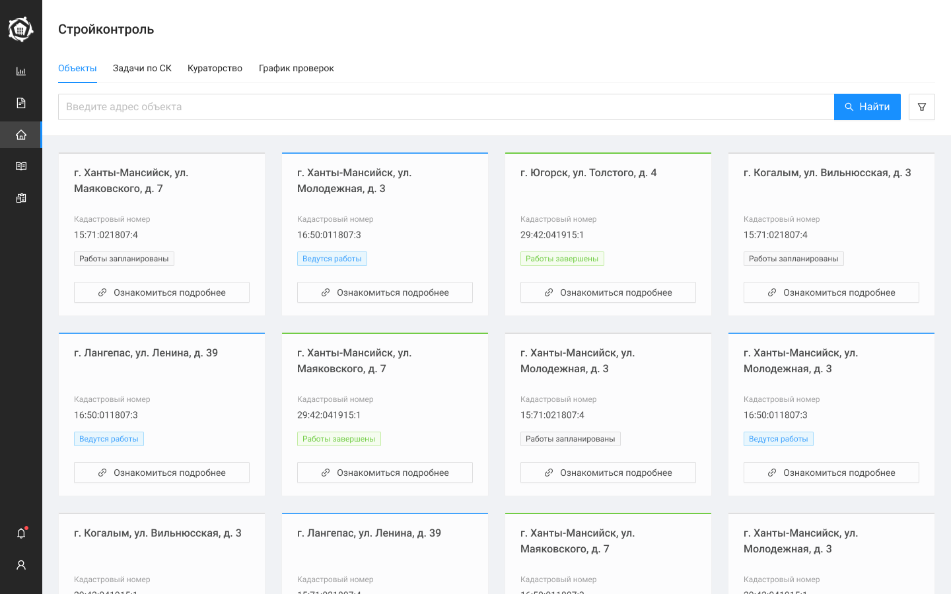Select the home sidebar icon

[21, 135]
